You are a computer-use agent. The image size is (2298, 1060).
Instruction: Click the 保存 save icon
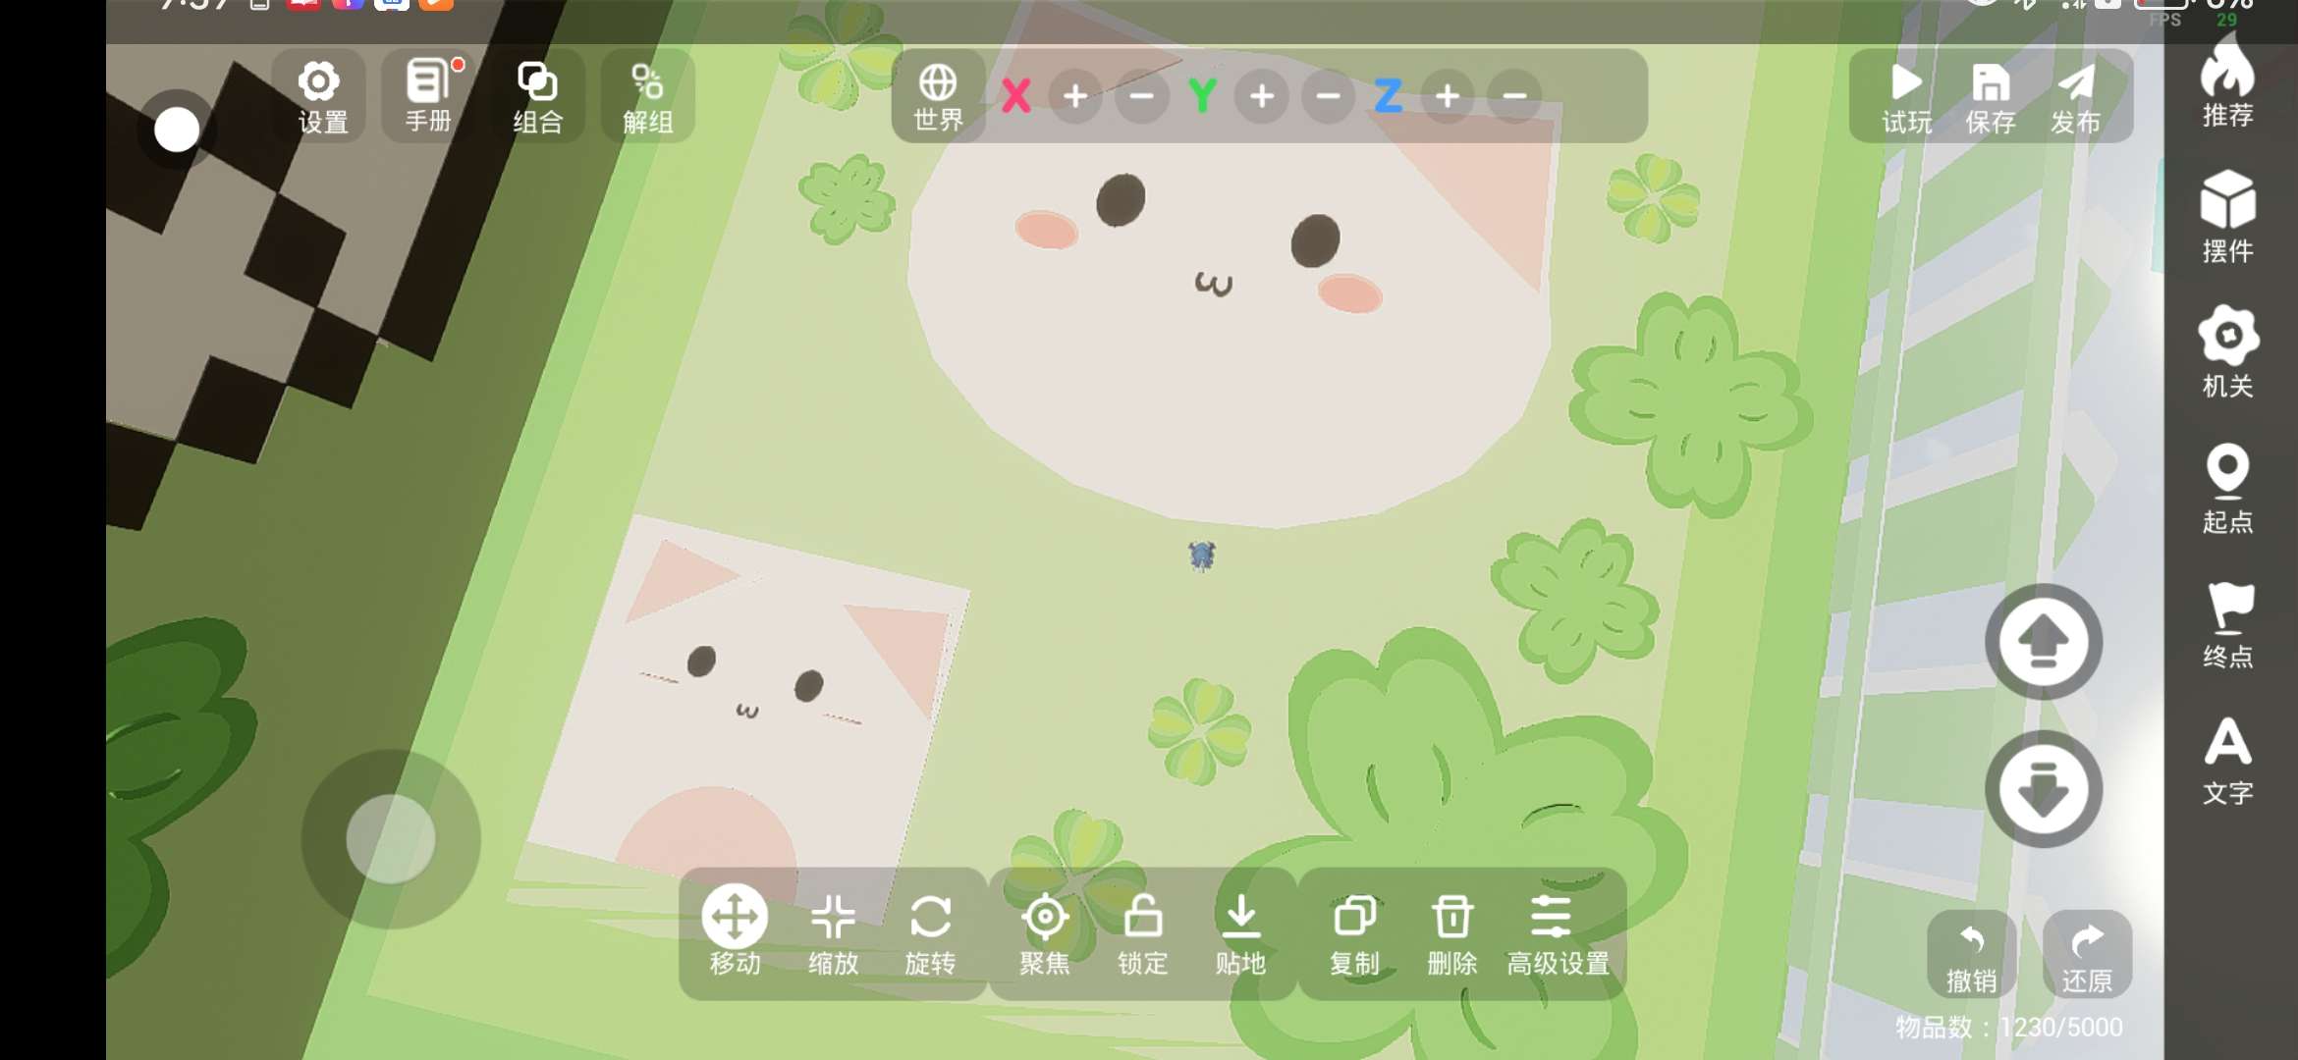(x=1991, y=95)
